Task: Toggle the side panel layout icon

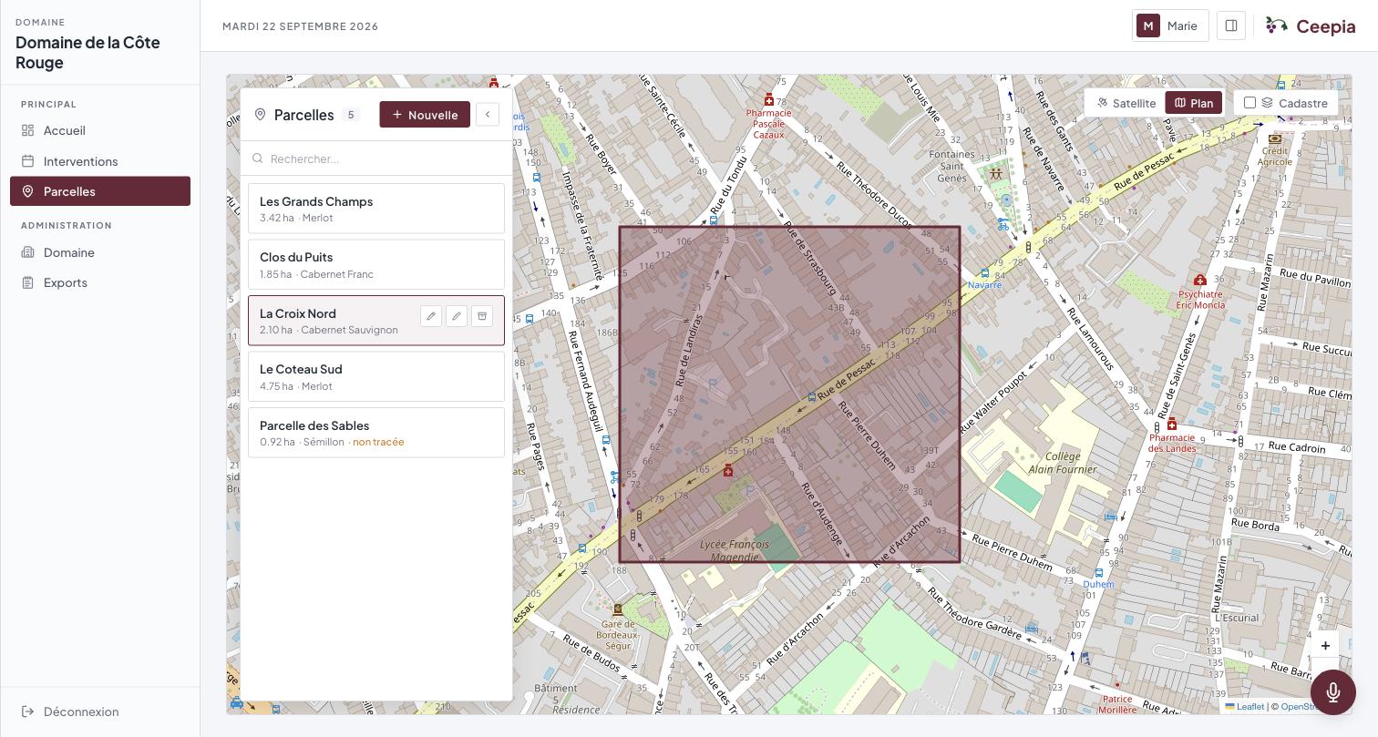Action: click(1231, 26)
